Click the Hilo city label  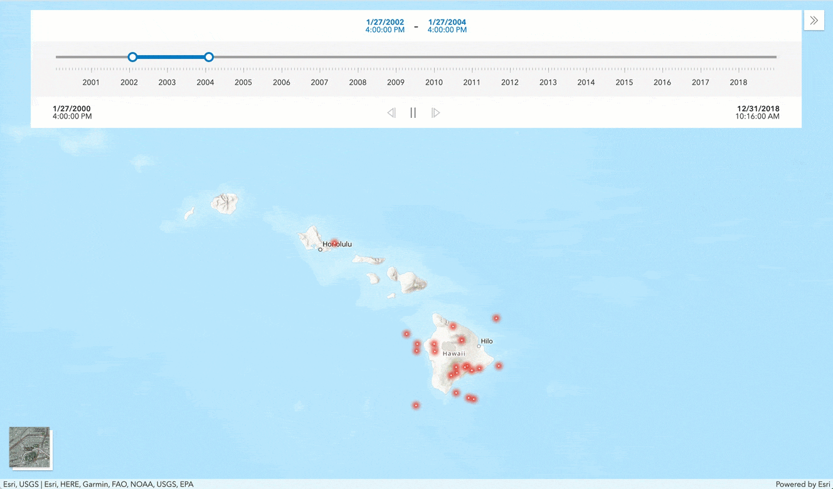click(x=487, y=341)
